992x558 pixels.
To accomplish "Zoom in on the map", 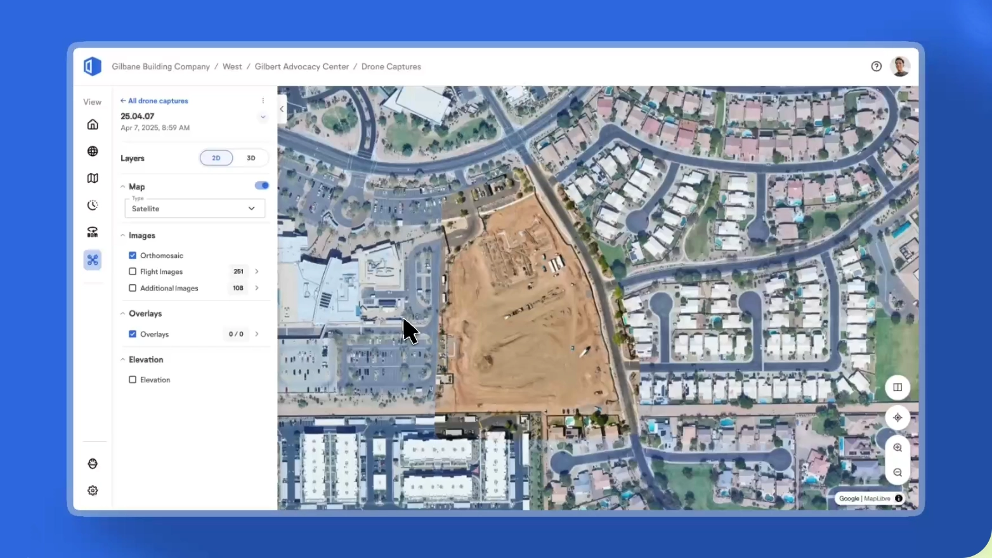I will point(897,448).
